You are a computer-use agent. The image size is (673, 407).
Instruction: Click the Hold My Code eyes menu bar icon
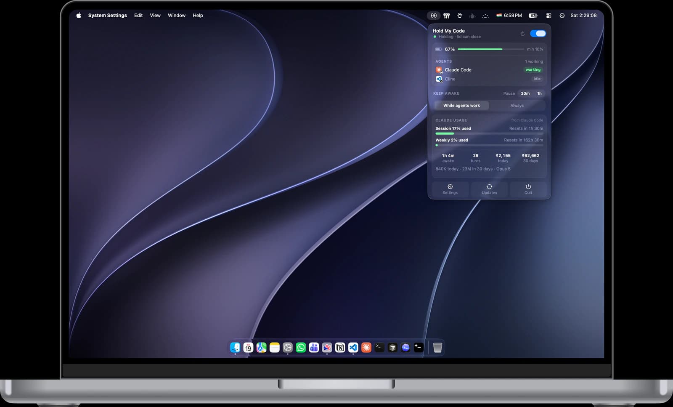(434, 16)
